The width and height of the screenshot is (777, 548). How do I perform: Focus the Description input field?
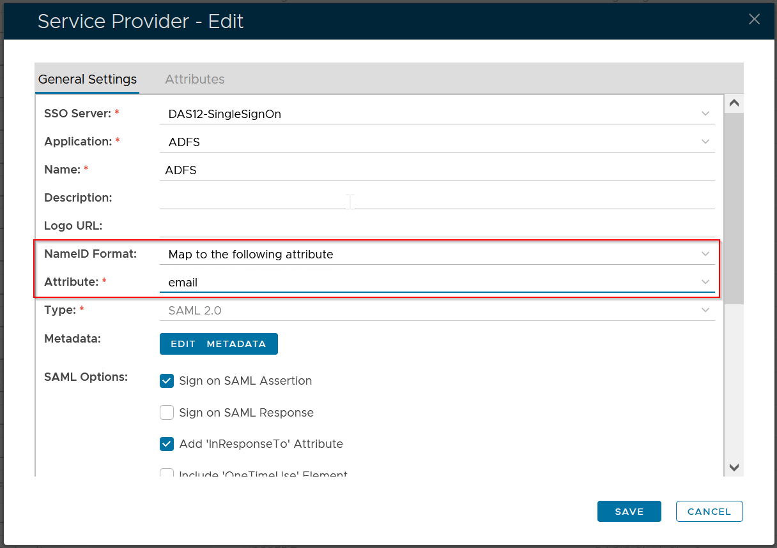[x=436, y=198]
